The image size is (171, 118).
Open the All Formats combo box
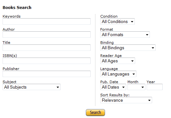tap(125, 35)
